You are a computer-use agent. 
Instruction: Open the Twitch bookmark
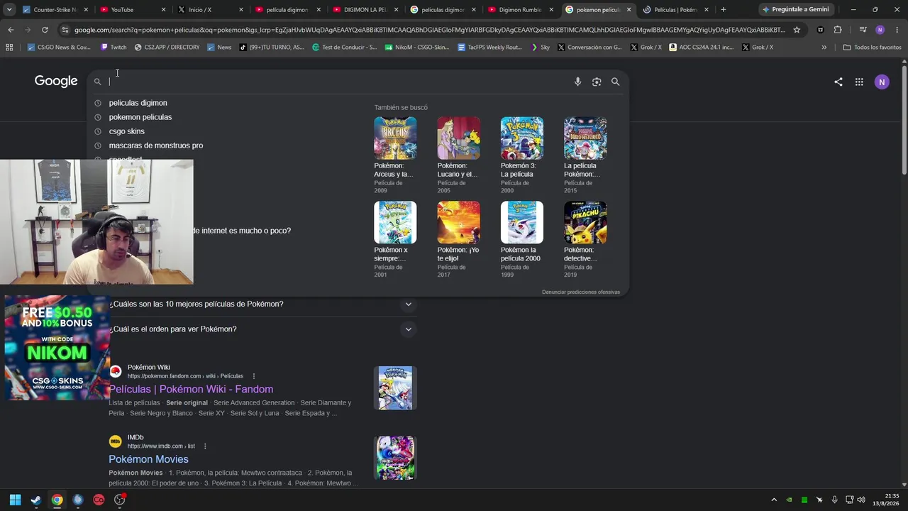pyautogui.click(x=113, y=47)
